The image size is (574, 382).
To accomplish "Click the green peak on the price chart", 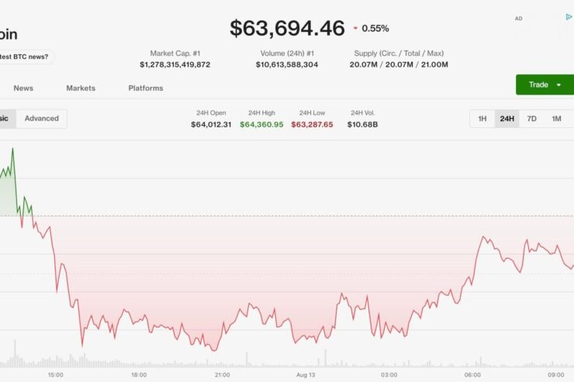I will pyautogui.click(x=13, y=149).
